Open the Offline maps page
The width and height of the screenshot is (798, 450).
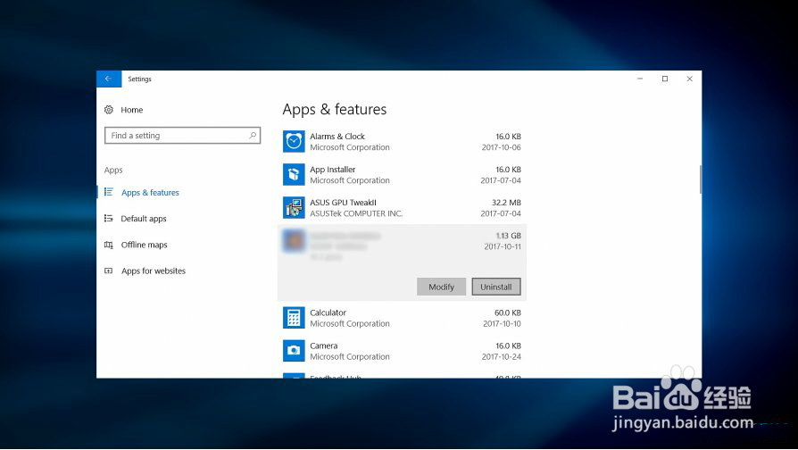[x=144, y=245]
